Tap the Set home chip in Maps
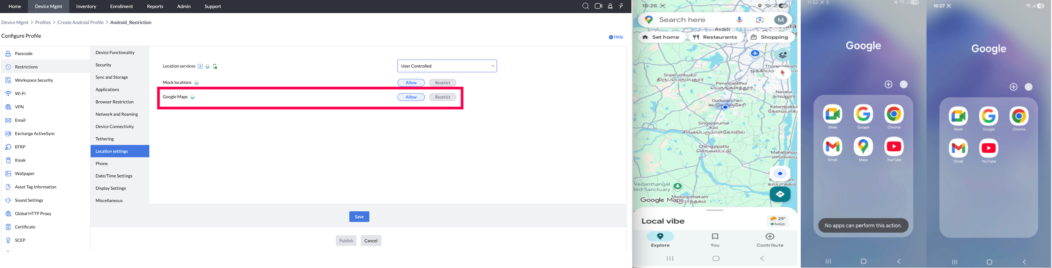Screen dimensions: 1052x268 pyautogui.click(x=661, y=37)
